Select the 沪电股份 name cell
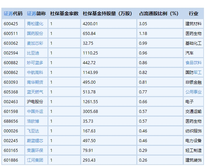208x167 pixels. (x=35, y=102)
